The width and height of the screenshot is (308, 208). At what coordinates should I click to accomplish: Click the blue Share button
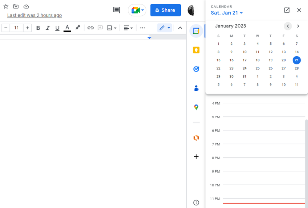[165, 10]
